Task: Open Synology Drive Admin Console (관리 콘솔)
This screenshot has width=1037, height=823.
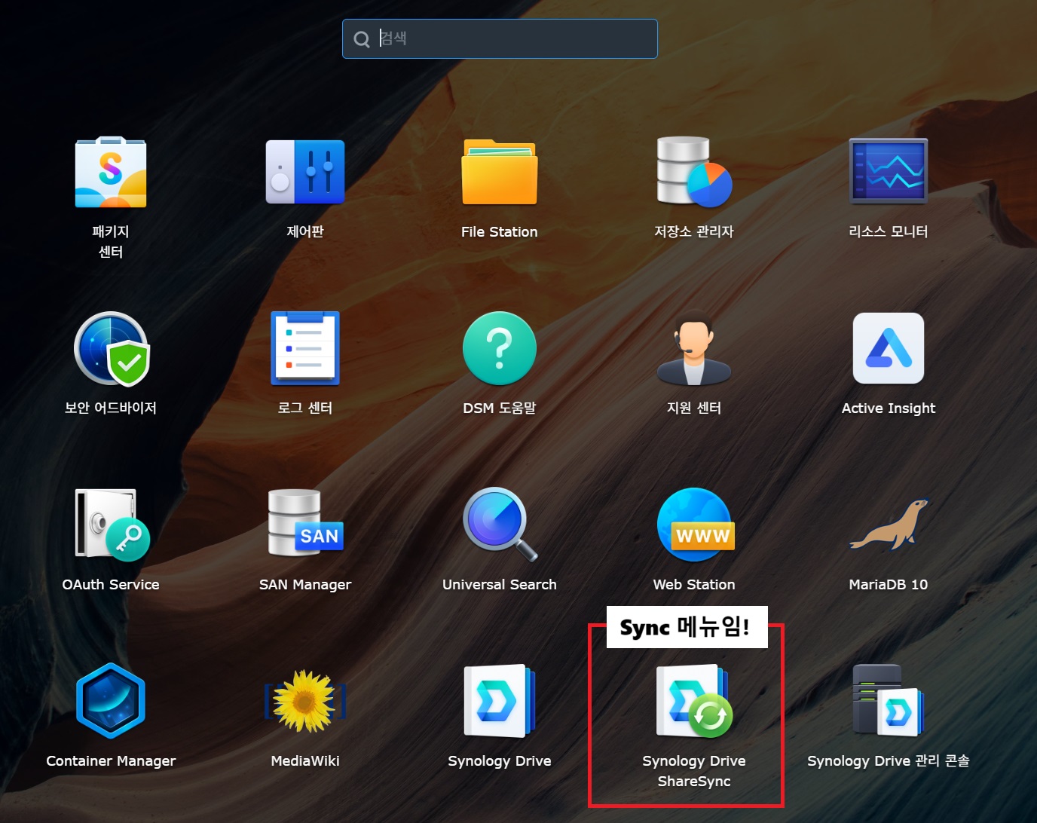Action: click(x=888, y=702)
